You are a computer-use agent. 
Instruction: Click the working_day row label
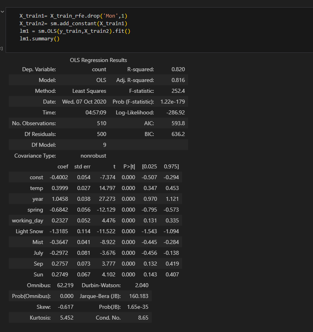28,220
